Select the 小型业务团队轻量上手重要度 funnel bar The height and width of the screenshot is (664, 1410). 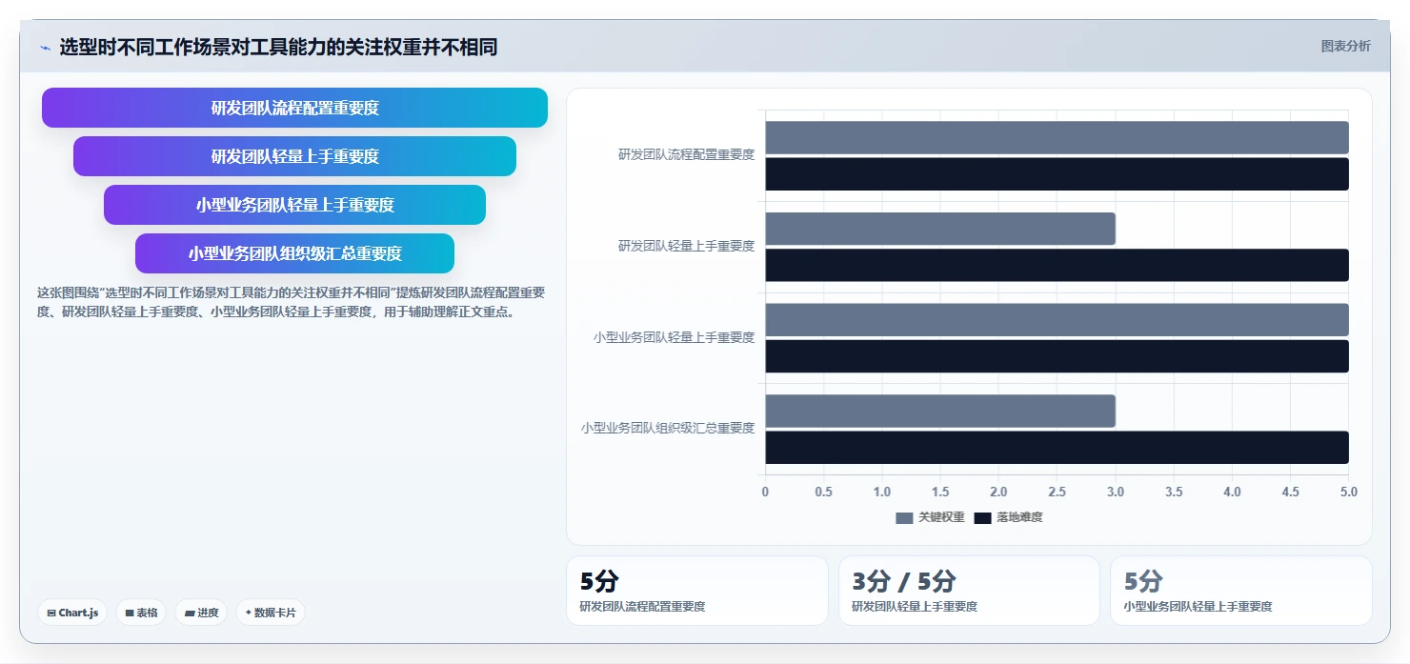(x=294, y=205)
